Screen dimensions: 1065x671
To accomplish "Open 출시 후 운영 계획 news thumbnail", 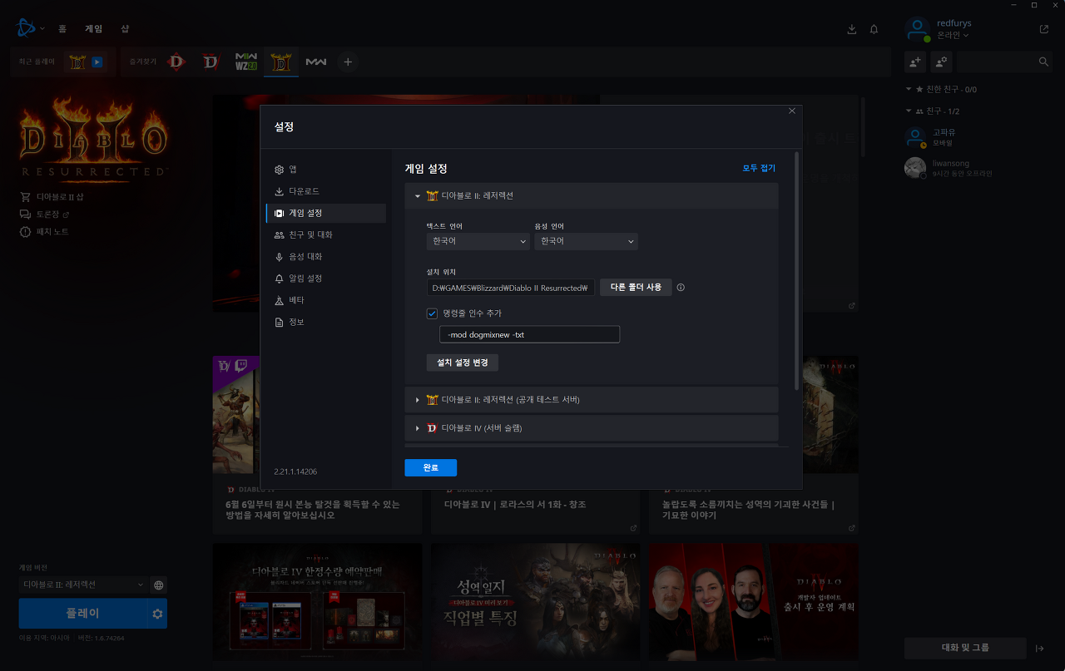I will tap(754, 602).
